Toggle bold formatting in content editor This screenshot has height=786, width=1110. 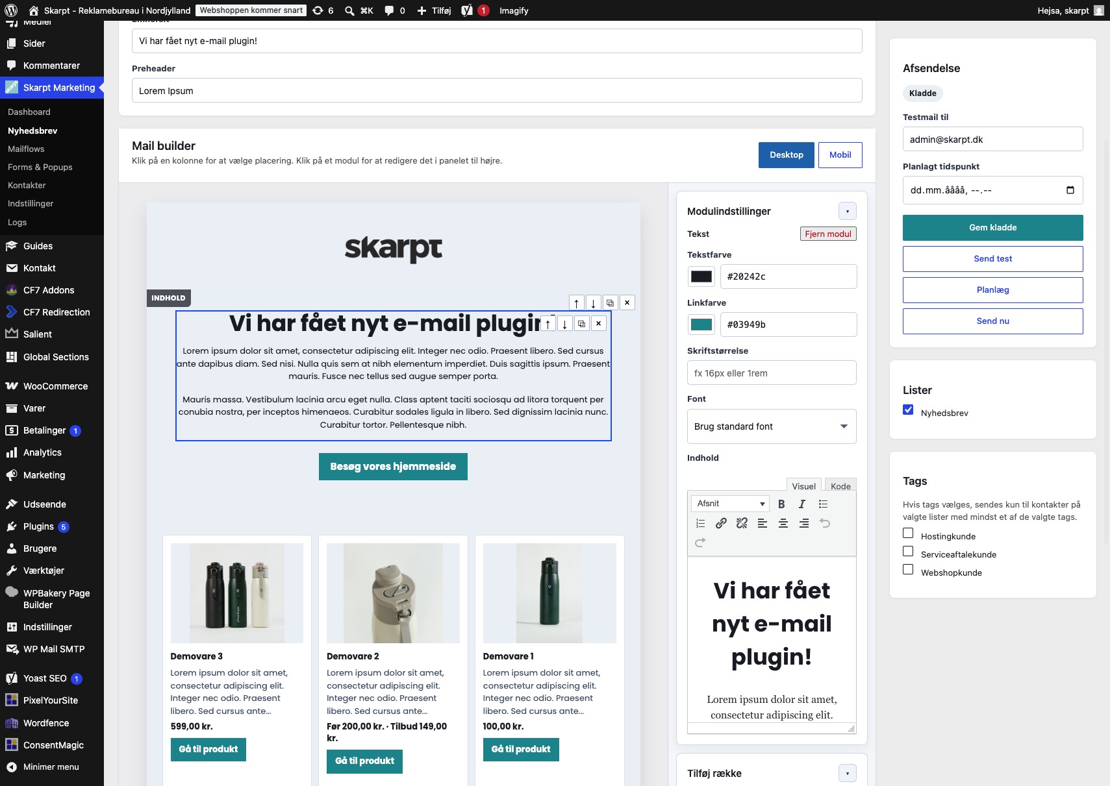click(x=781, y=504)
